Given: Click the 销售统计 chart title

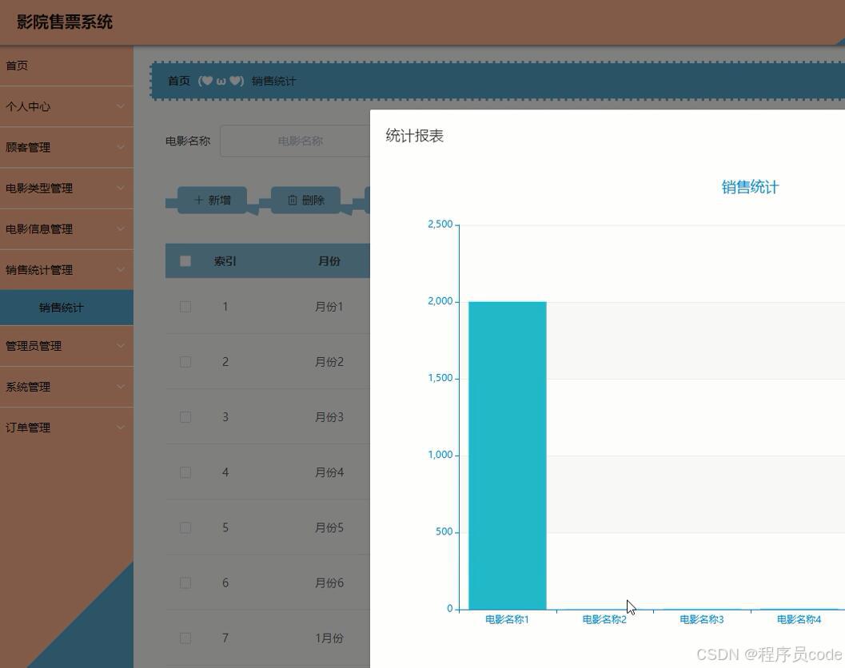Looking at the screenshot, I should tap(750, 187).
